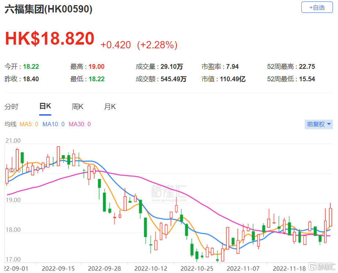The height and width of the screenshot is (273, 338).
Task: Click the 17.00 y-axis label
Action: click(13, 259)
